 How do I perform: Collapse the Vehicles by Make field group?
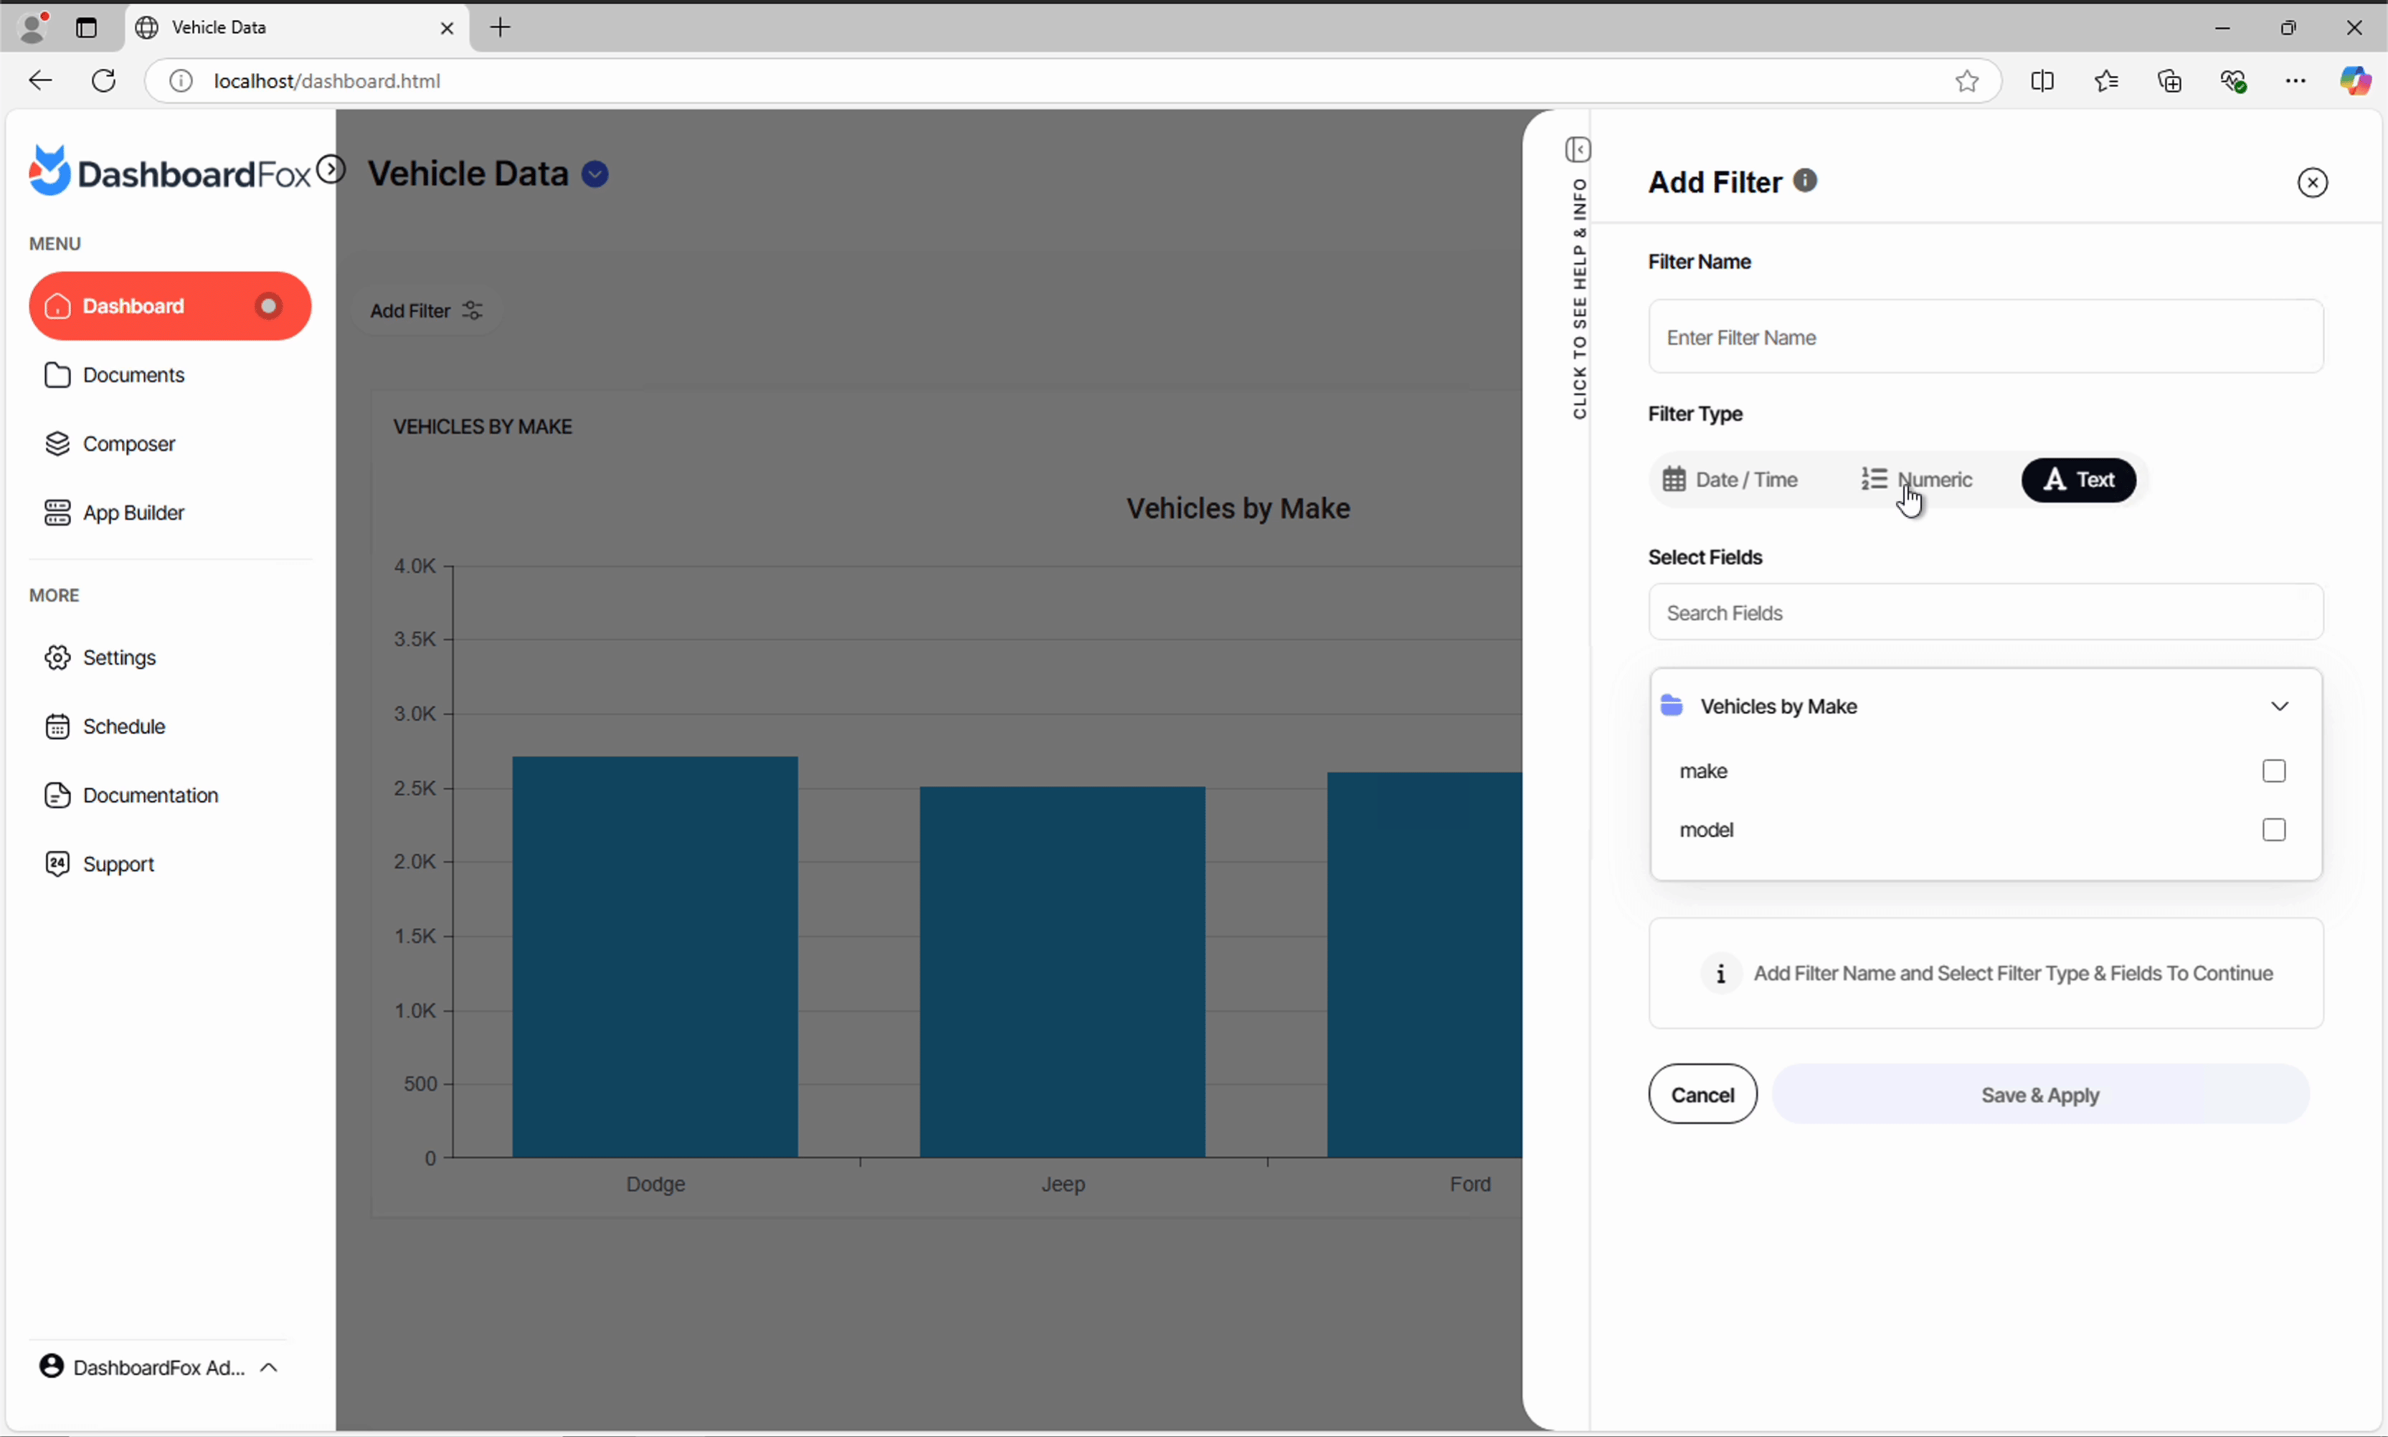2278,706
